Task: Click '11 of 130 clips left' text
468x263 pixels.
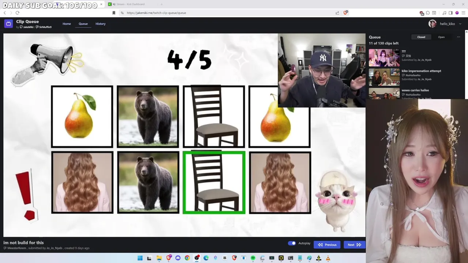Action: (x=384, y=43)
